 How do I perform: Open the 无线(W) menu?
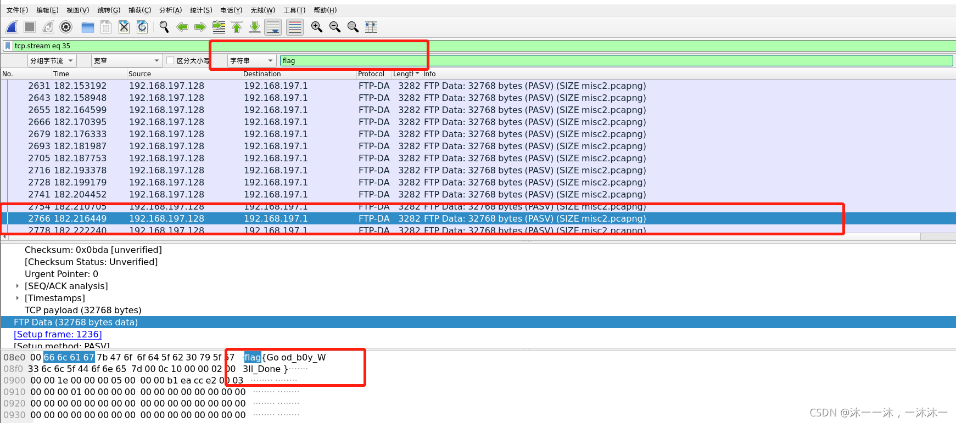(262, 10)
